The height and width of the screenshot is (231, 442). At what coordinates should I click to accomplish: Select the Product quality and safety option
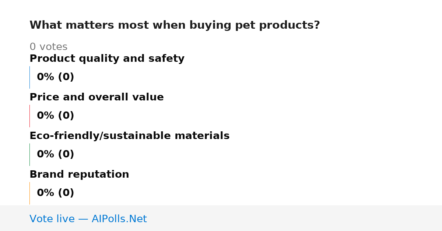pyautogui.click(x=107, y=59)
